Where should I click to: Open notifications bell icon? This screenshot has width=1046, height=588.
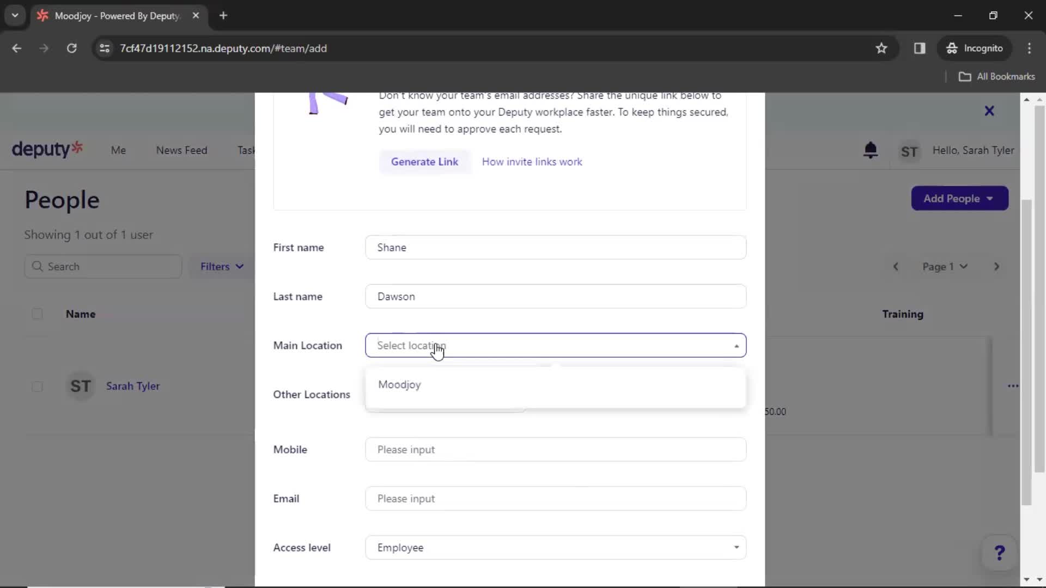(870, 150)
